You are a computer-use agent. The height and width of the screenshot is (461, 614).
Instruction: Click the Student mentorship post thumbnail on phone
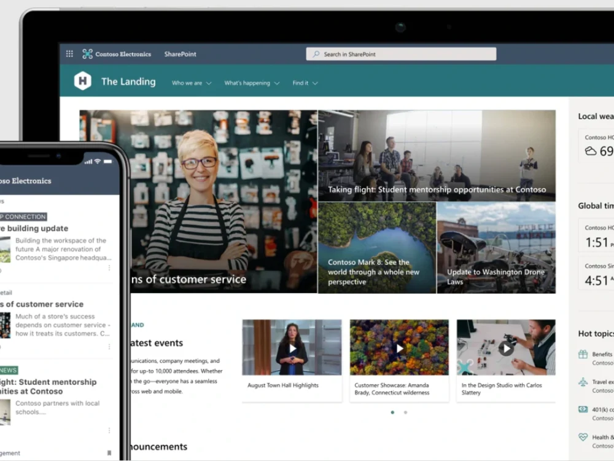click(5, 412)
